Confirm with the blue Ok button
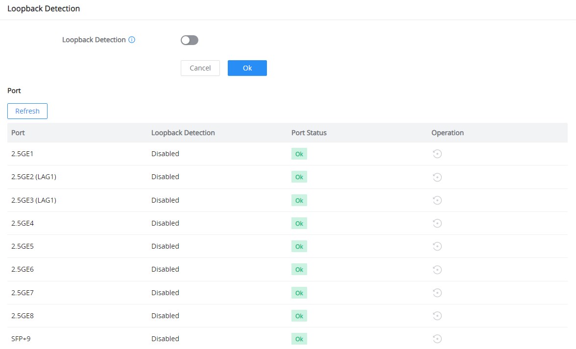Screen dimensions: 576x349 pos(247,68)
